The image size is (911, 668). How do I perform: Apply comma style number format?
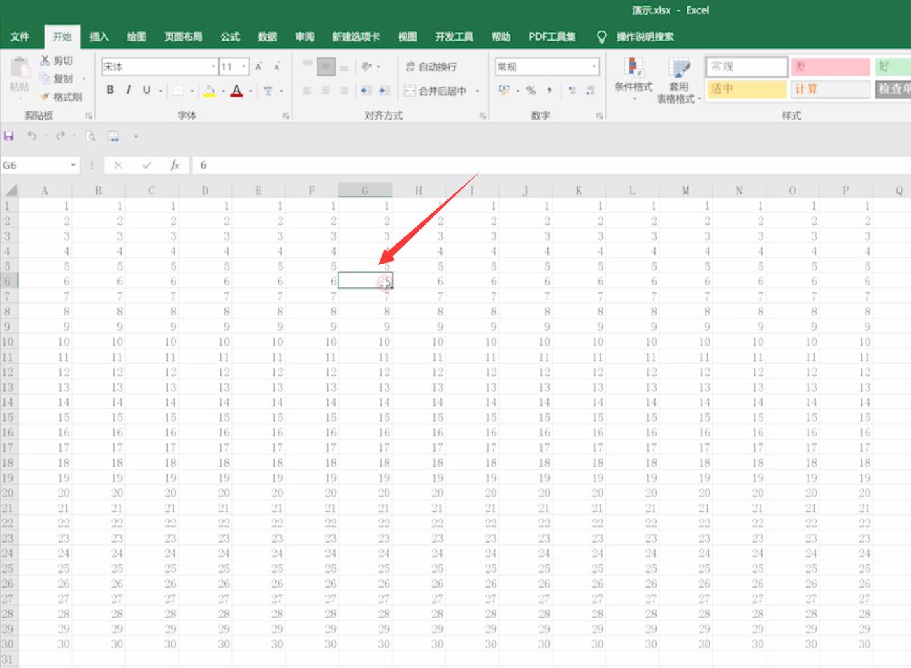pyautogui.click(x=550, y=90)
